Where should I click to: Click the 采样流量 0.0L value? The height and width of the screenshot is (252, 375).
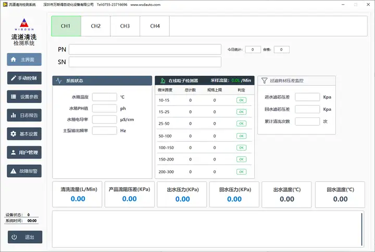pyautogui.click(x=236, y=81)
